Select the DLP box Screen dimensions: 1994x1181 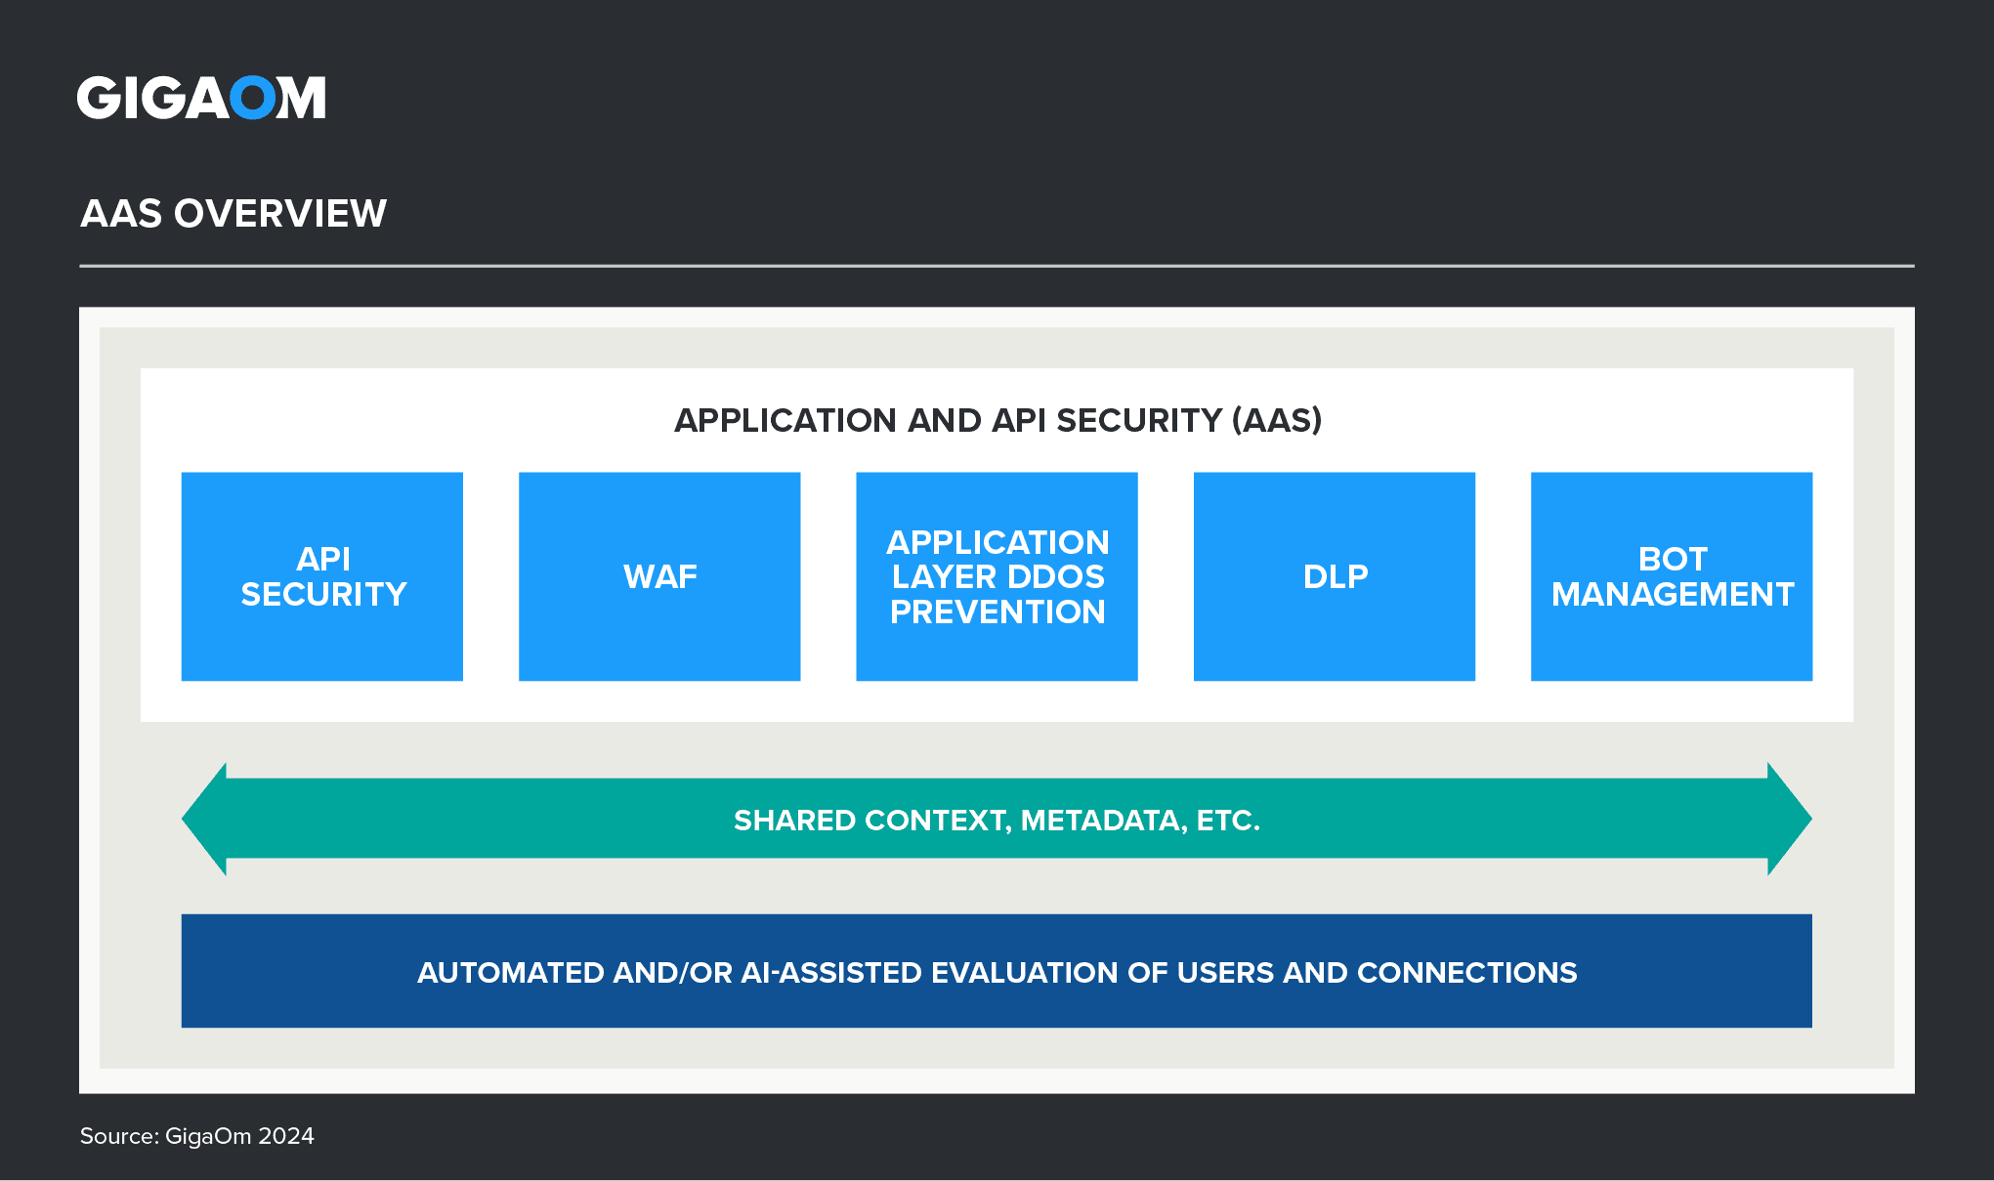point(1335,576)
